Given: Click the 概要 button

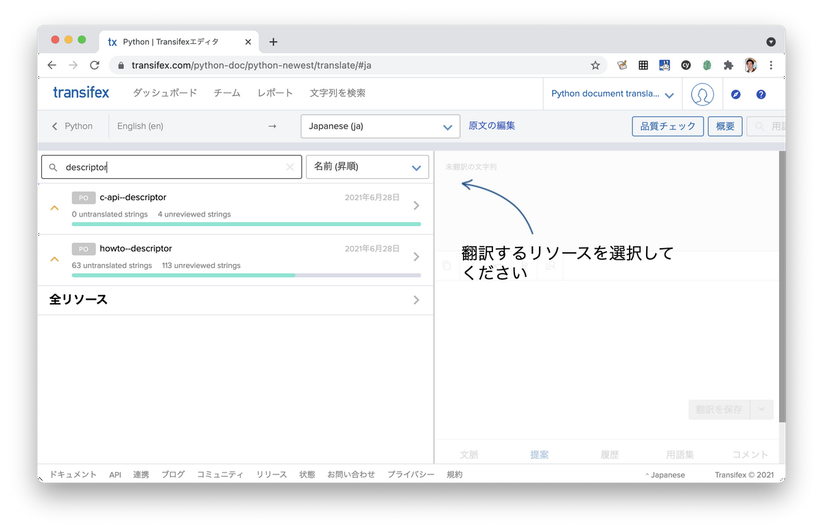Looking at the screenshot, I should click(725, 126).
